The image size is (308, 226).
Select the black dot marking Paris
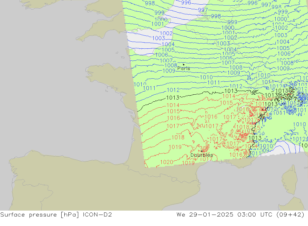pos(184,64)
